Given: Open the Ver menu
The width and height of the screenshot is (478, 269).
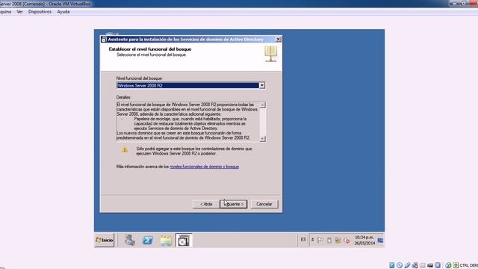Looking at the screenshot, I should (x=20, y=12).
